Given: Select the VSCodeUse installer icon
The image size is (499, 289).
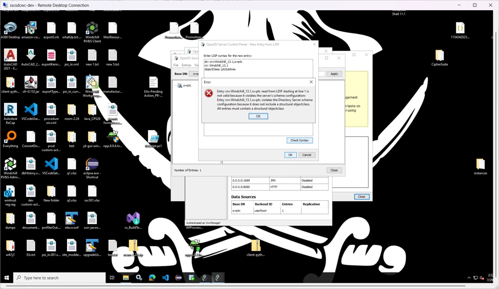Looking at the screenshot, I should click(x=31, y=112).
